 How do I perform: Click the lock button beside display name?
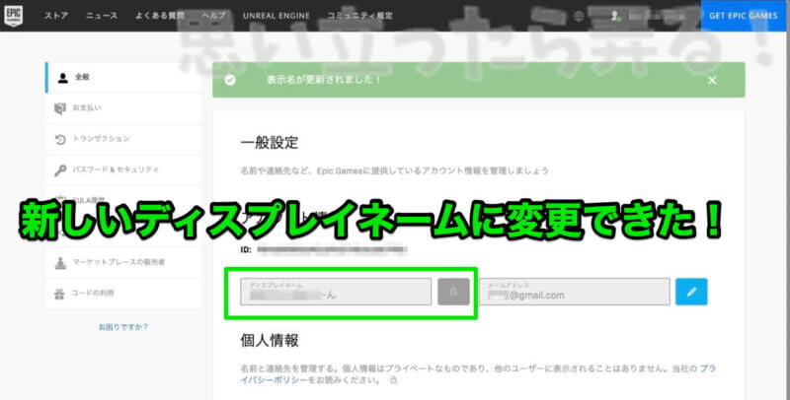453,292
